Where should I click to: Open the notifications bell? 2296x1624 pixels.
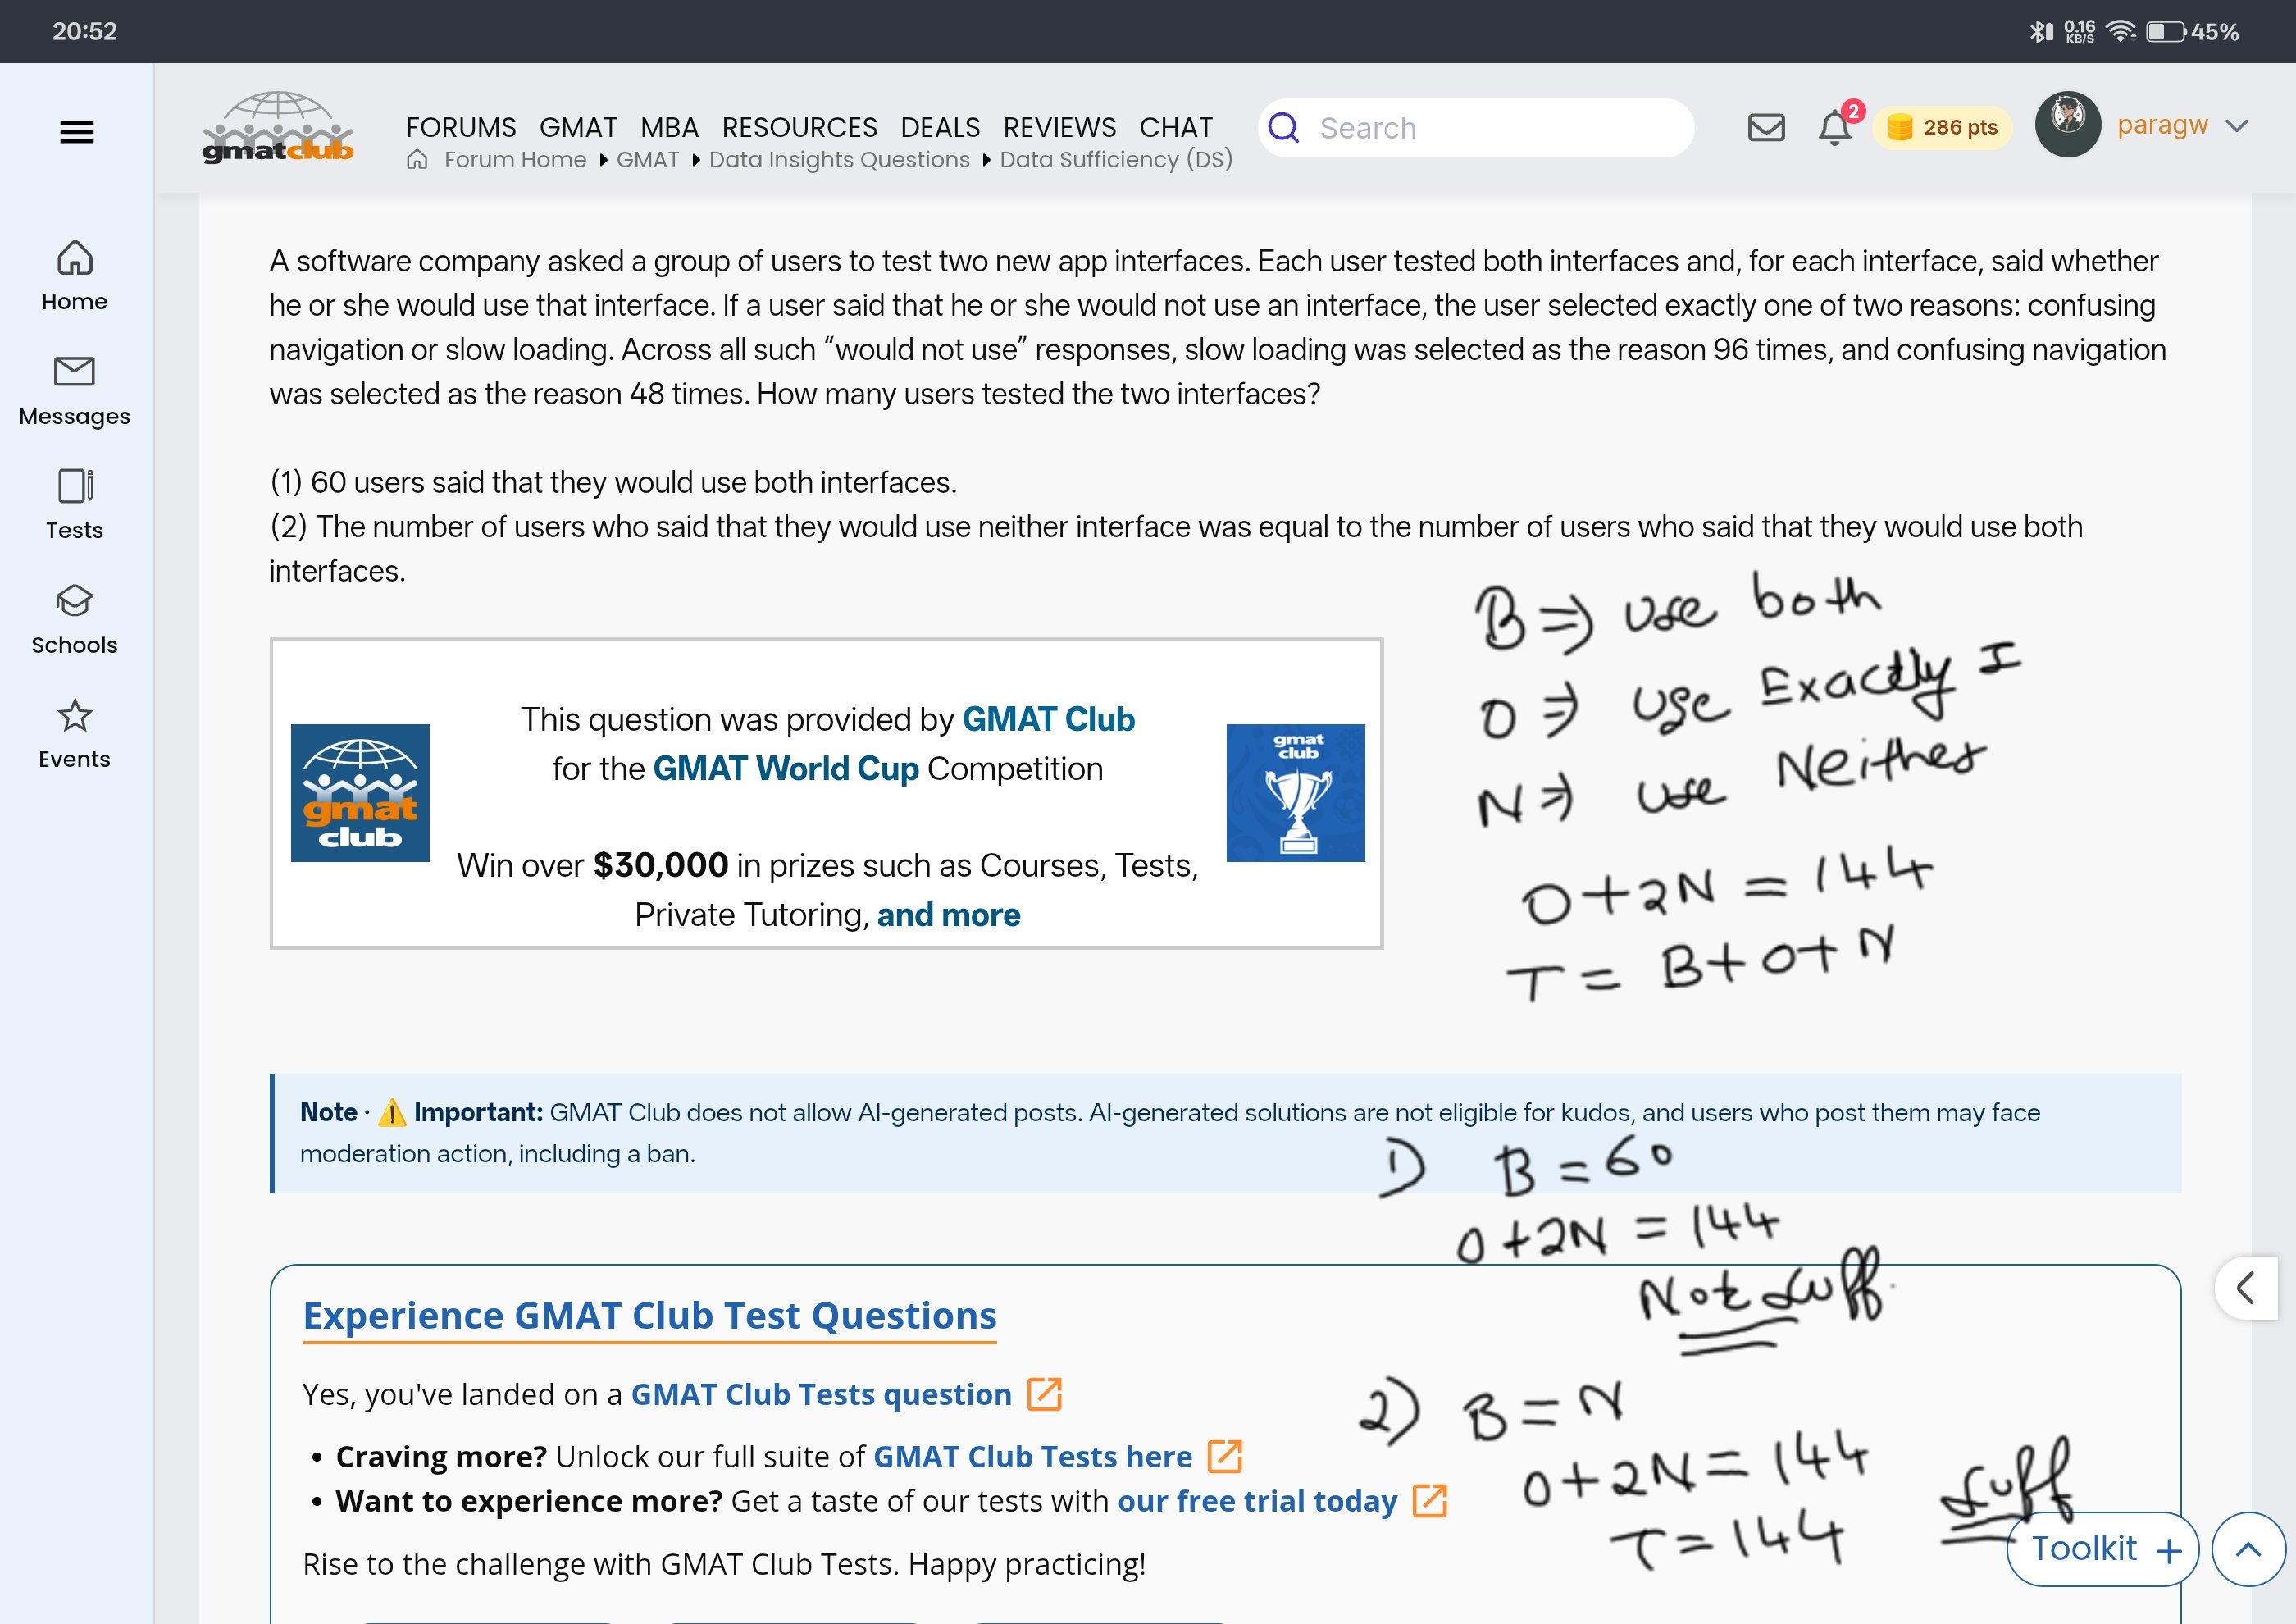1835,127
